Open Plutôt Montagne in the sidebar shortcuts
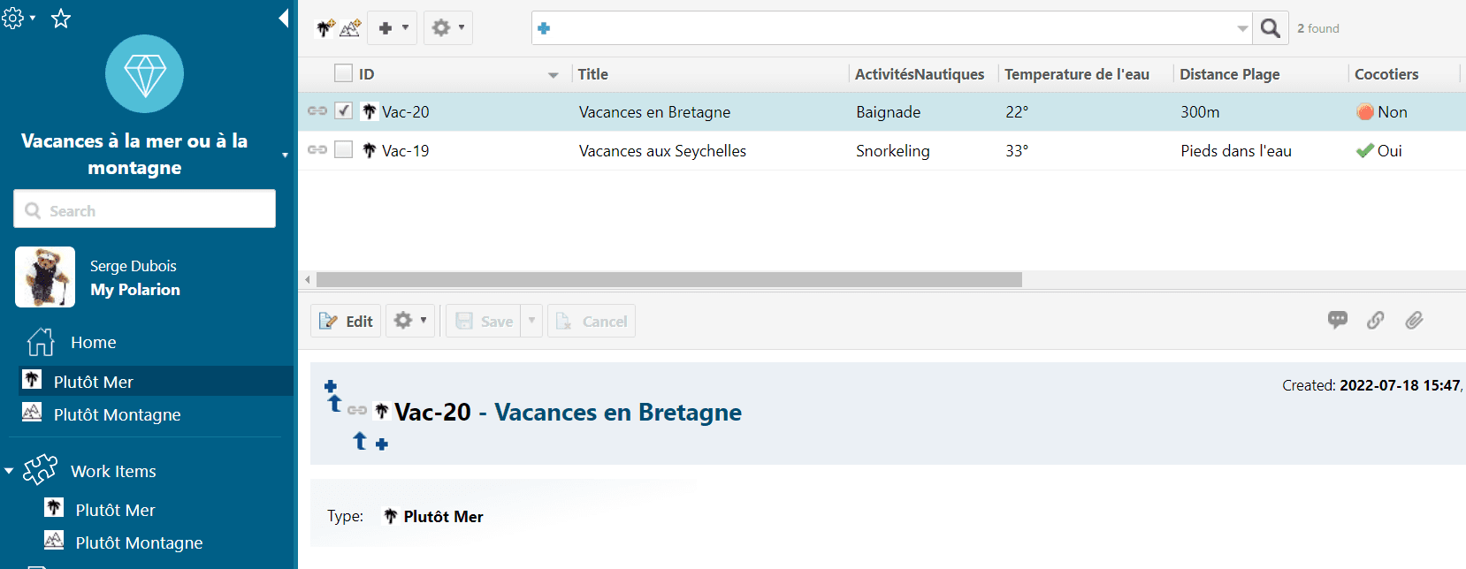The image size is (1466, 569). 117,414
